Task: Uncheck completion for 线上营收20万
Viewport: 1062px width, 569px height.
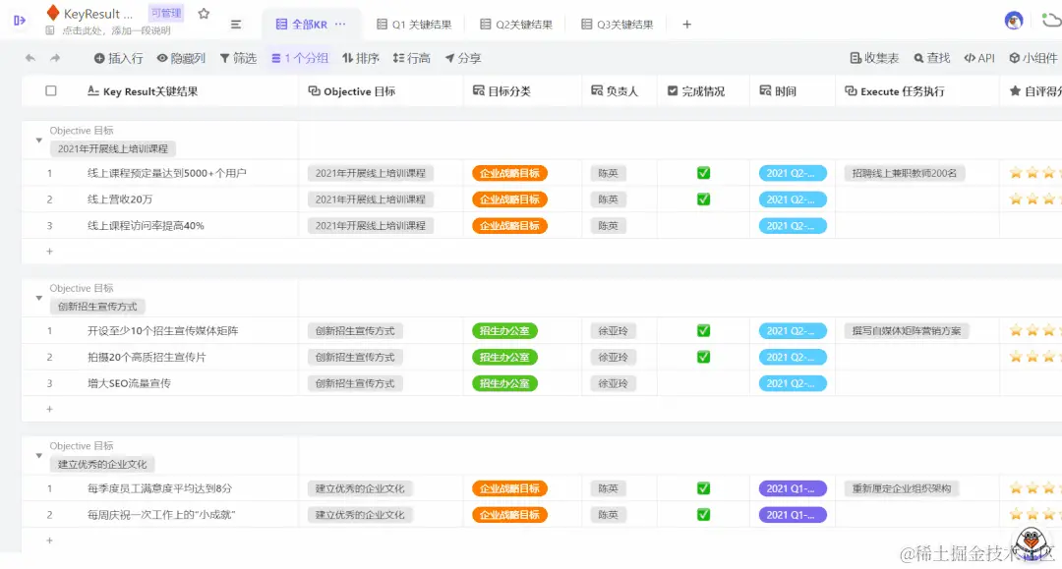Action: click(x=704, y=199)
